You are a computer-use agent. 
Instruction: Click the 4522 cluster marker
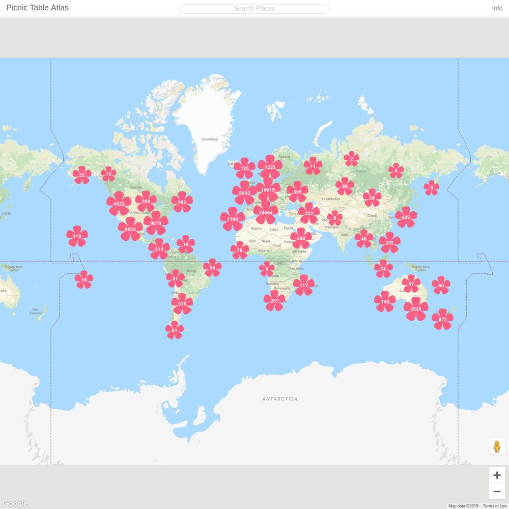click(119, 204)
